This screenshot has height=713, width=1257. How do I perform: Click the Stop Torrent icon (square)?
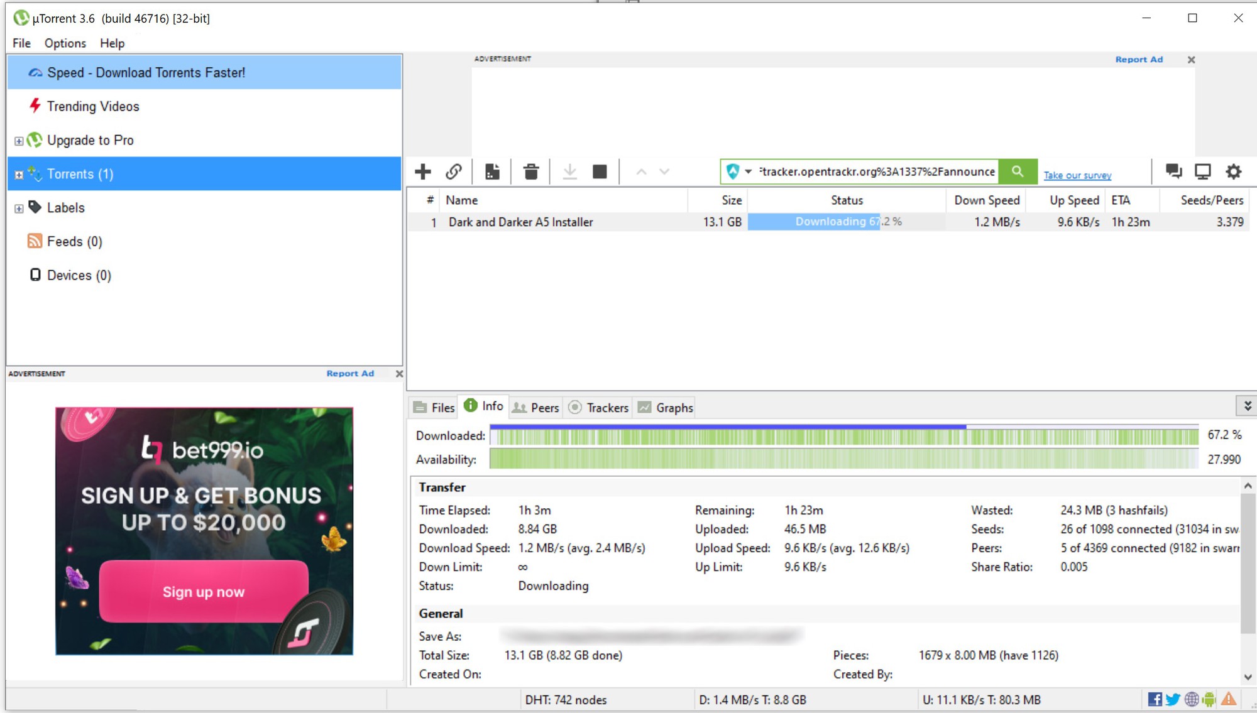[x=599, y=171]
